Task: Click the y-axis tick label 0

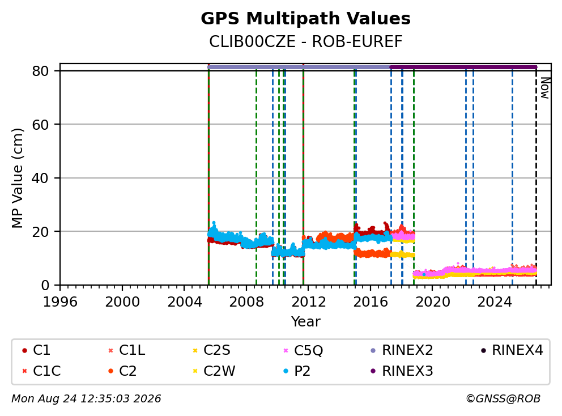Action: pos(45,286)
